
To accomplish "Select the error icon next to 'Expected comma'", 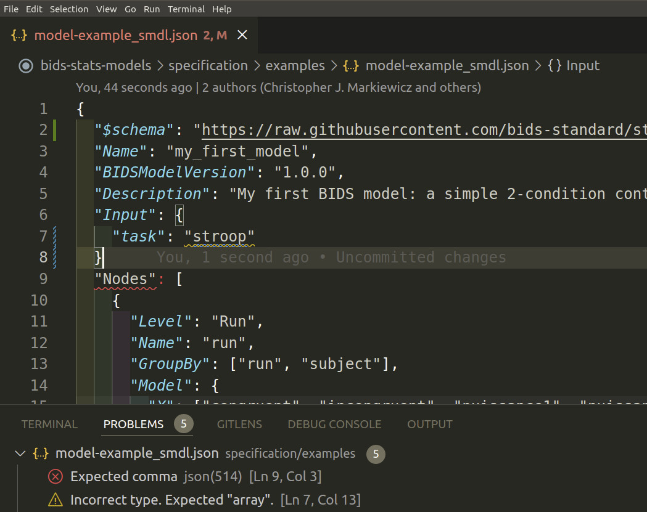I will pos(56,476).
